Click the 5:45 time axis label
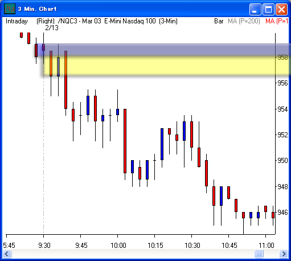 click(9, 246)
